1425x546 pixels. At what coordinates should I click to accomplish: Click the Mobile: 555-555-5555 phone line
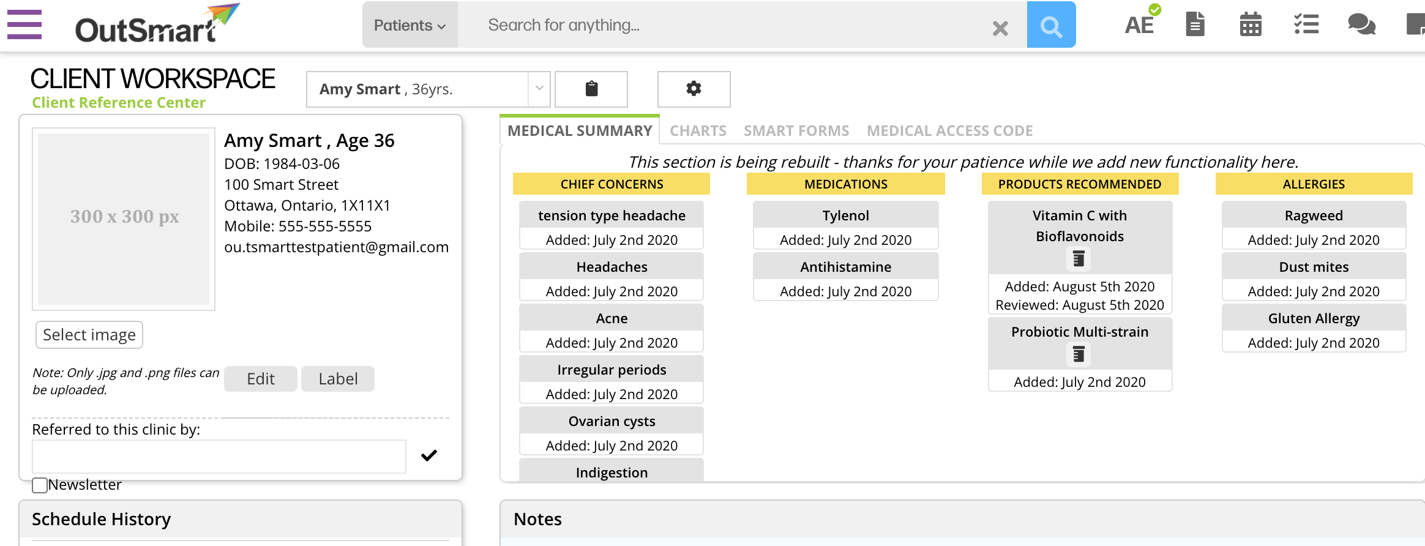(297, 226)
